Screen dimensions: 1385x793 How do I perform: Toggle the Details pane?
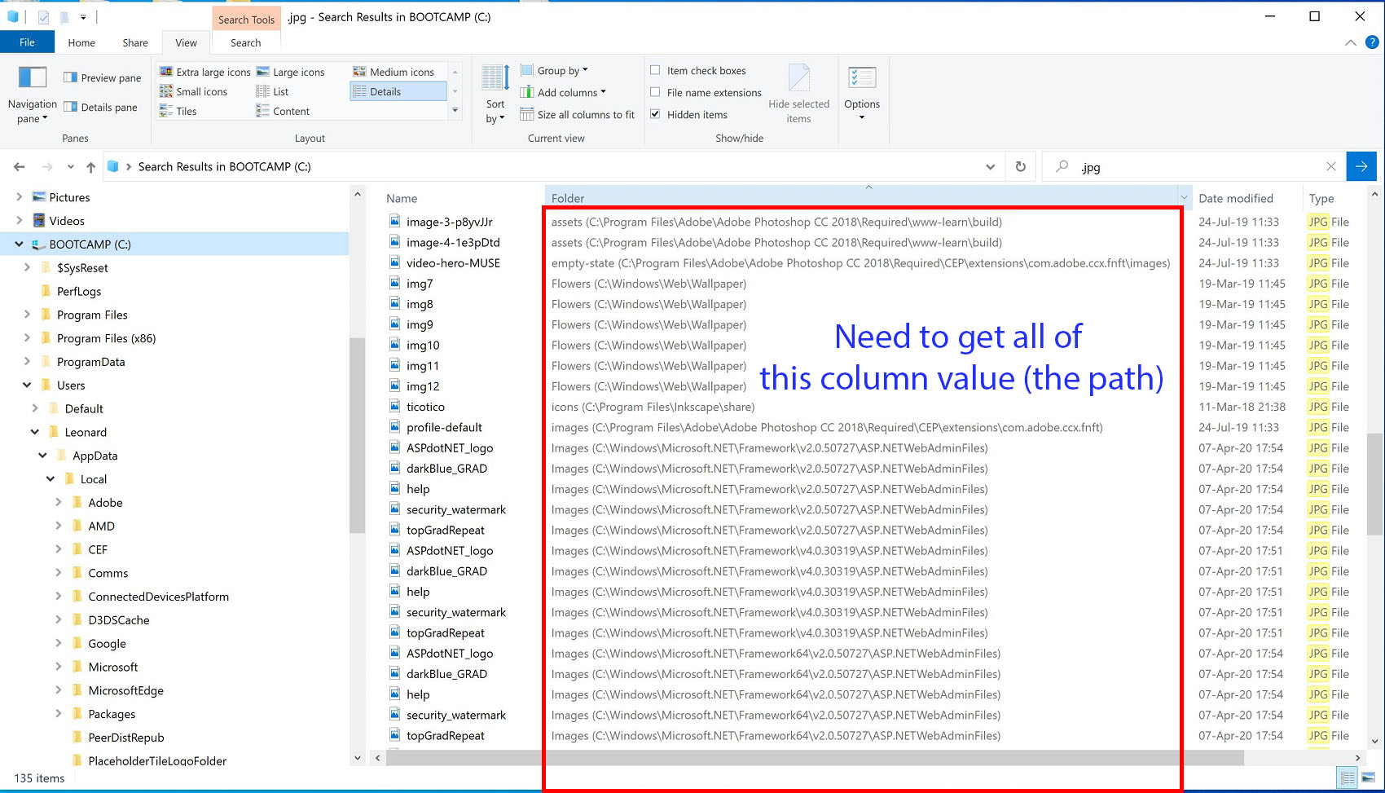coord(101,108)
